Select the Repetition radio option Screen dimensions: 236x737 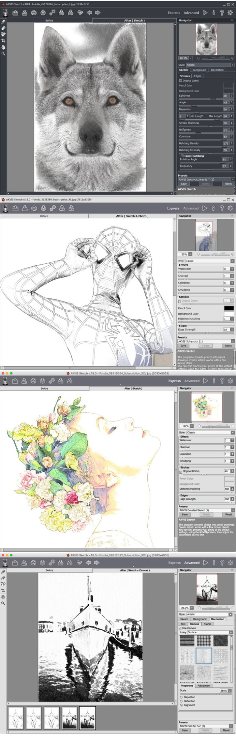pyautogui.click(x=181, y=697)
